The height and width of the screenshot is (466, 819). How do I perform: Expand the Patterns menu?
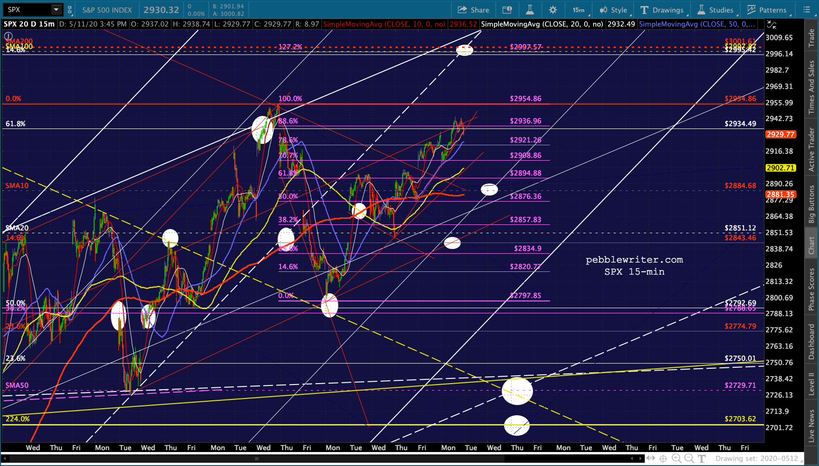pyautogui.click(x=768, y=10)
